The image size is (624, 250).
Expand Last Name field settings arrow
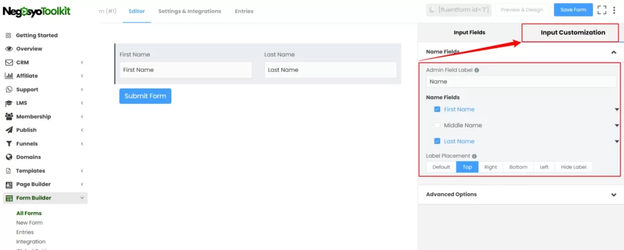click(x=617, y=141)
